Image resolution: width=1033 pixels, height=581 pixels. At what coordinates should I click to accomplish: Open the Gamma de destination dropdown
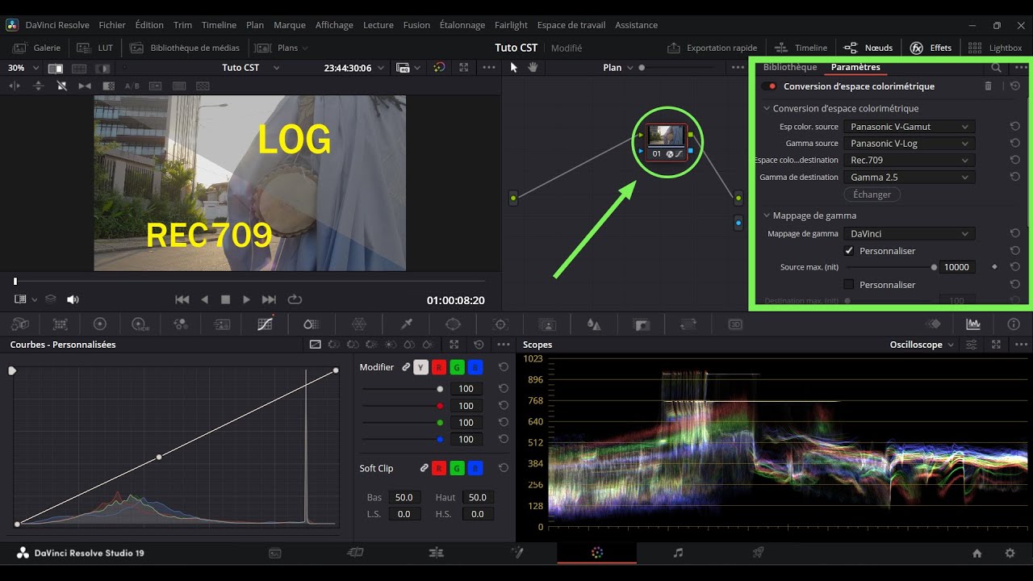(x=909, y=178)
